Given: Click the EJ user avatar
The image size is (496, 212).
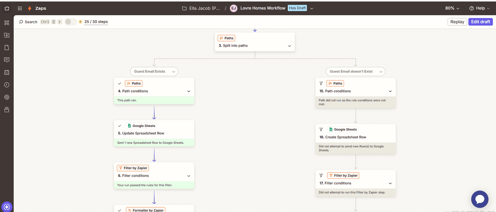Looking at the screenshot, I should coord(234,8).
